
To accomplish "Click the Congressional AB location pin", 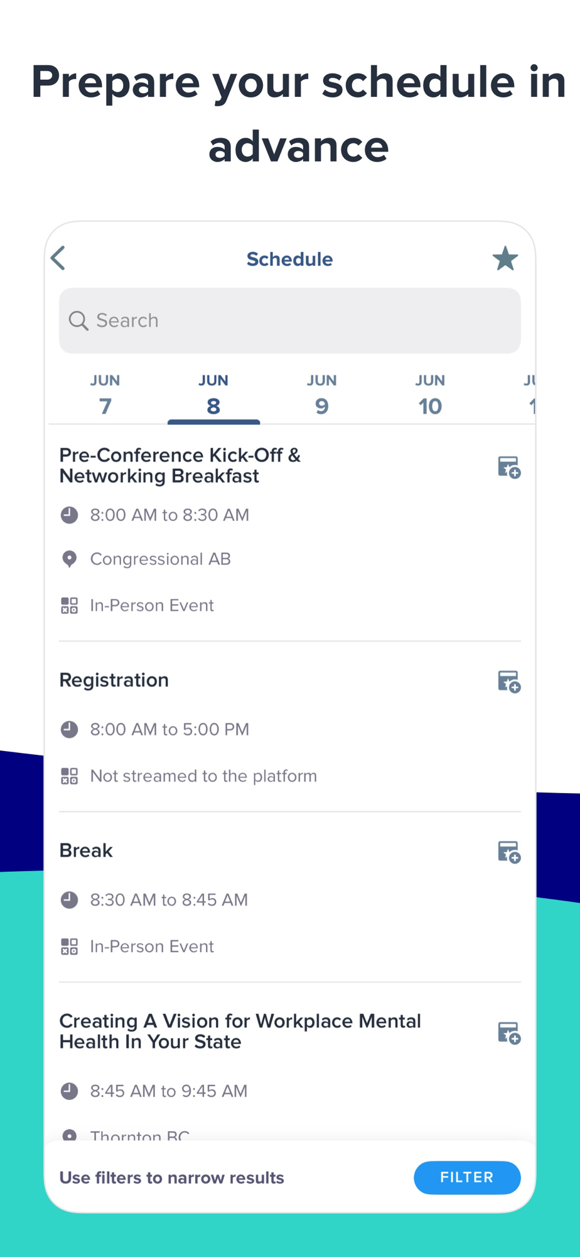I will [x=69, y=559].
